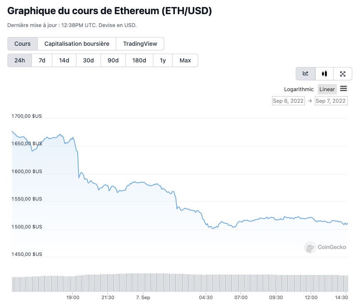Enable Logarithmic scale
Viewport: 356px width, 305px height.
(x=299, y=89)
